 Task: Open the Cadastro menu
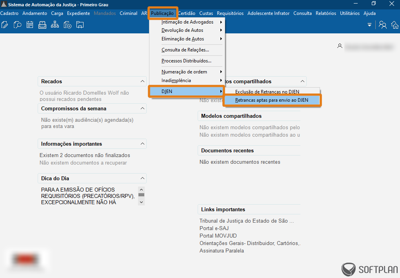[9, 13]
